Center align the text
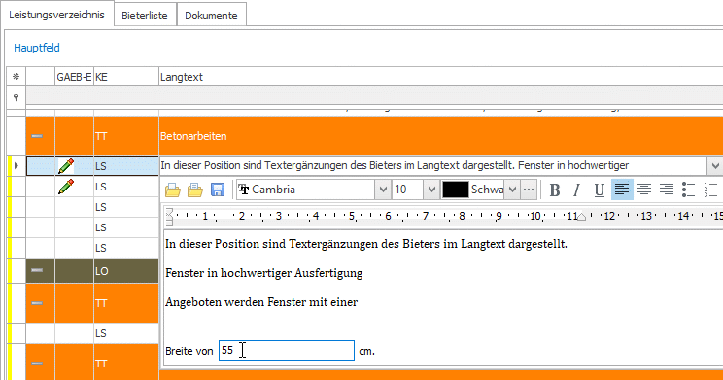The width and height of the screenshot is (723, 380). click(x=644, y=190)
